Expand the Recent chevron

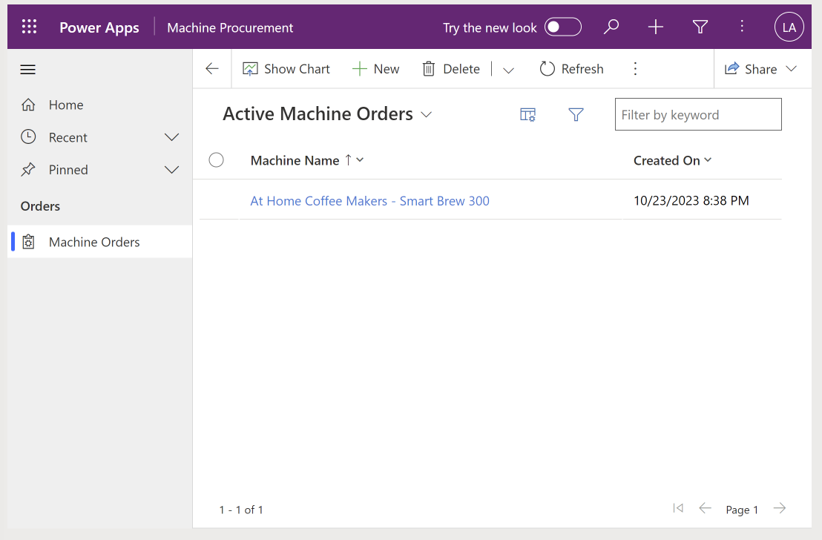171,137
